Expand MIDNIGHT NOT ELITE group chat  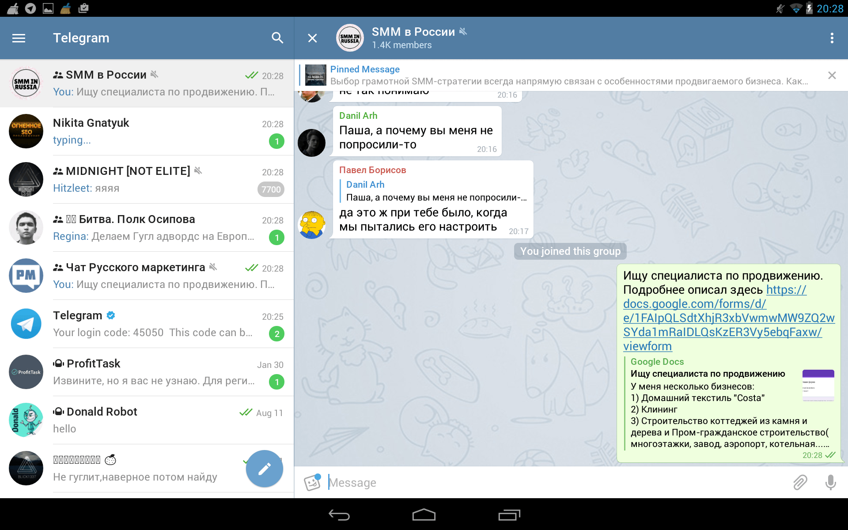click(x=147, y=180)
